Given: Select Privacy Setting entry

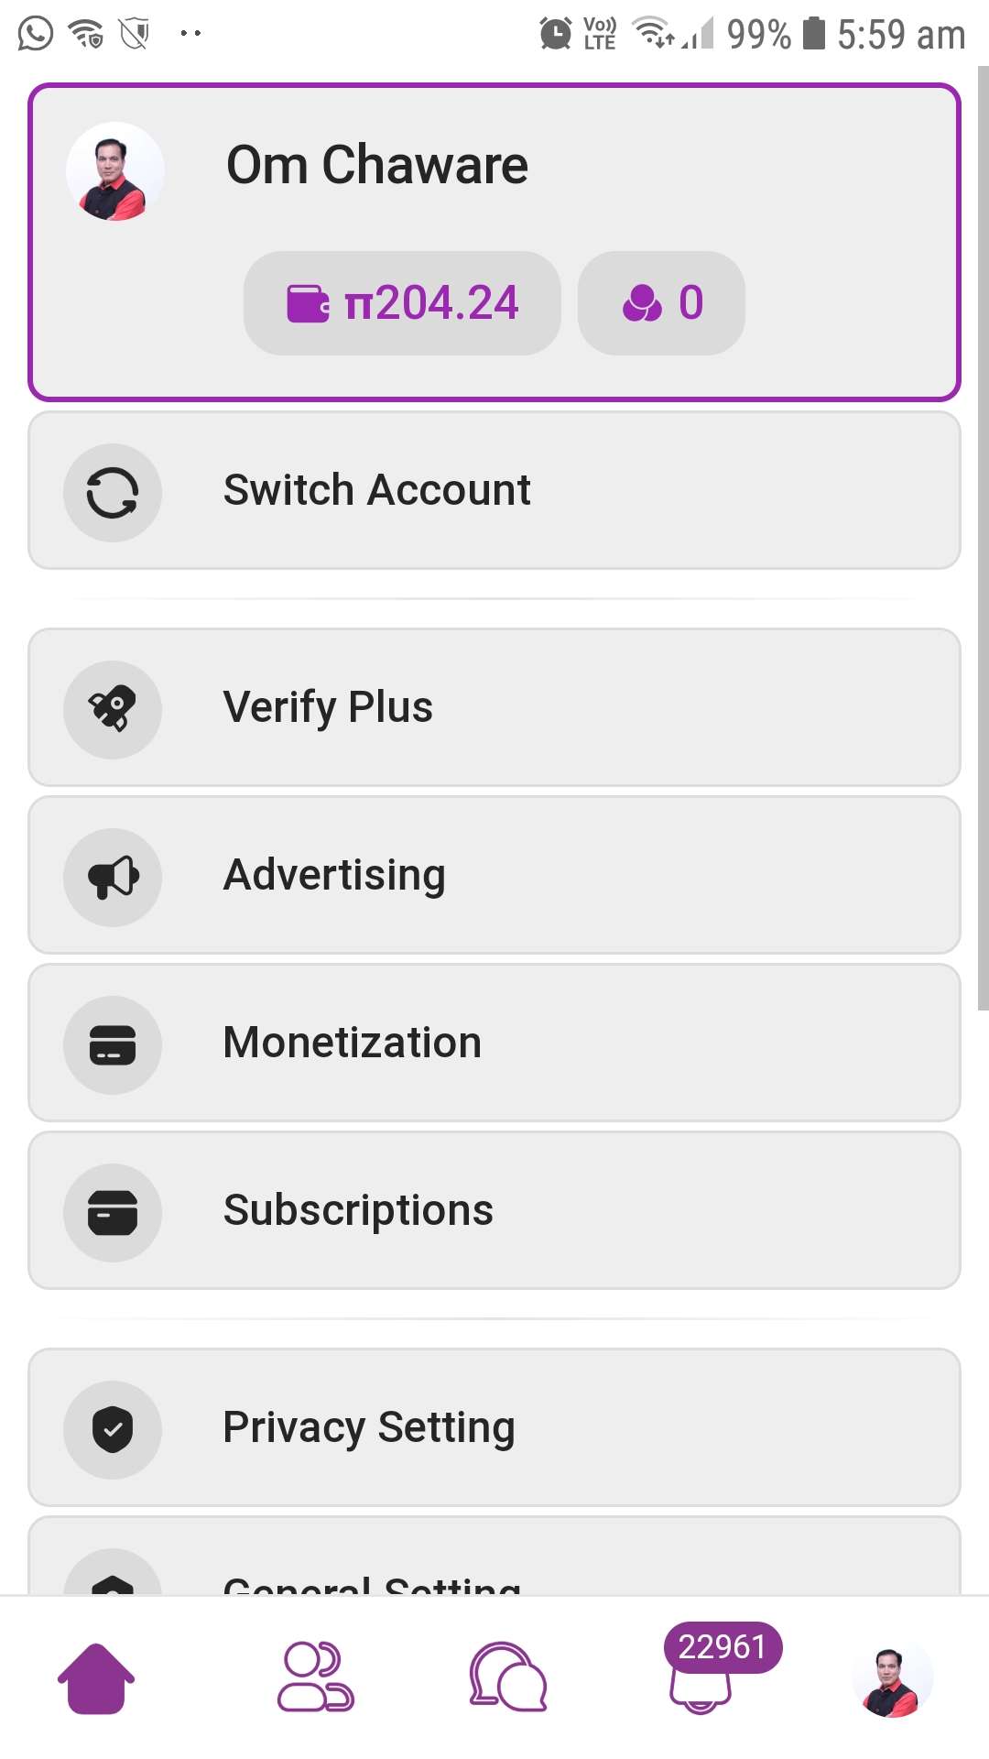Looking at the screenshot, I should (x=494, y=1427).
